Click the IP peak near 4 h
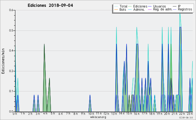This screenshot has width=196, height=120. [x=44, y=44]
